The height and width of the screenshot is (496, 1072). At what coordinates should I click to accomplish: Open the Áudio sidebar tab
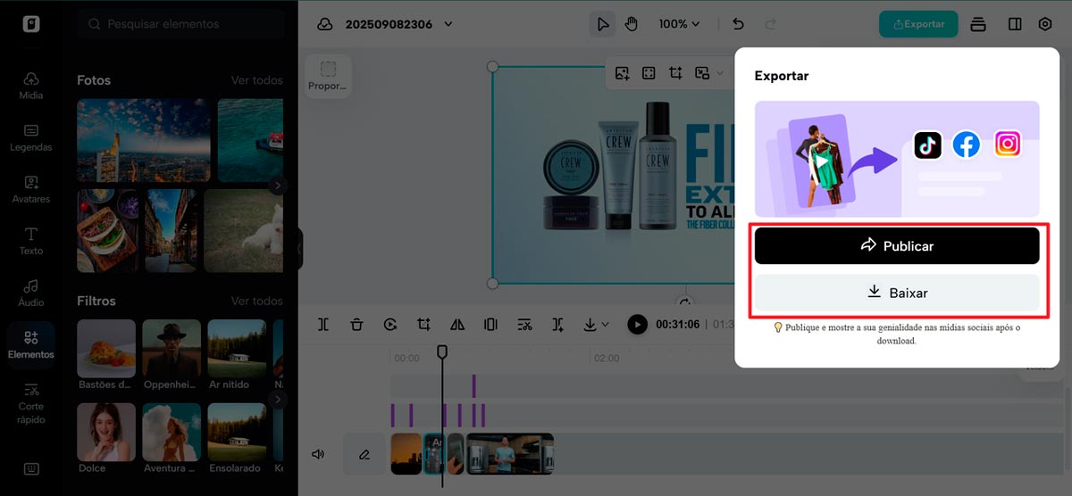click(31, 293)
